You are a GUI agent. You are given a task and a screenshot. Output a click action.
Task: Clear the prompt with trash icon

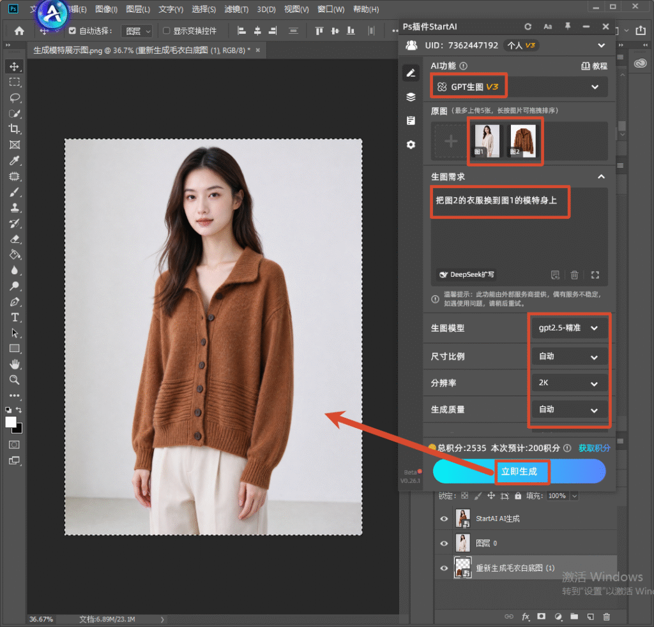(x=574, y=275)
